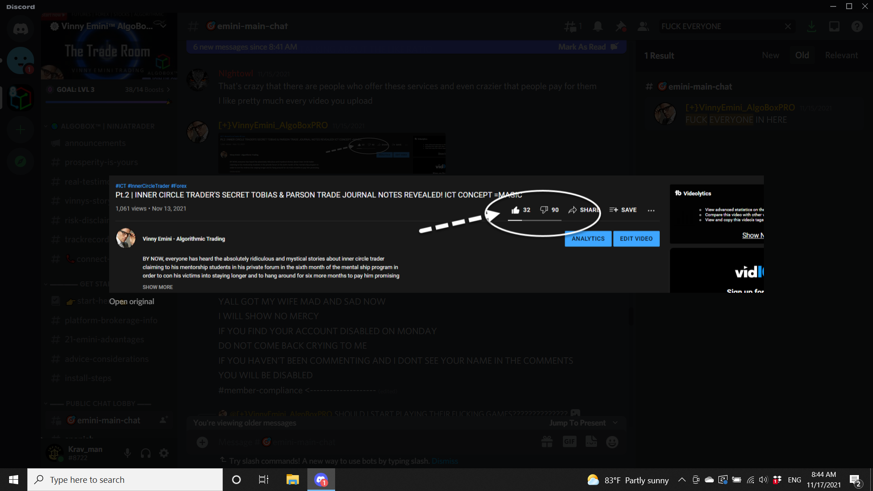This screenshot has height=491, width=873.
Task: Open the sticker picker icon
Action: click(x=591, y=442)
